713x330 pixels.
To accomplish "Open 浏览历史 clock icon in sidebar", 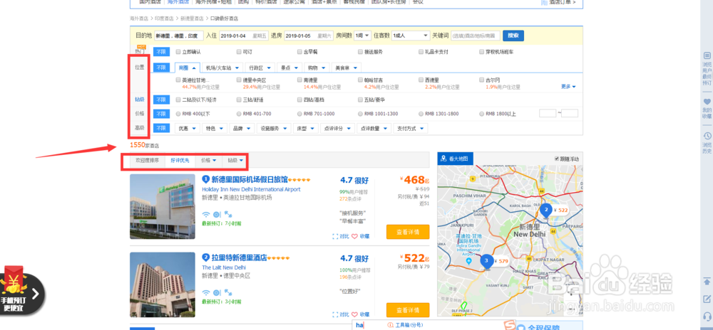I will pos(707,136).
